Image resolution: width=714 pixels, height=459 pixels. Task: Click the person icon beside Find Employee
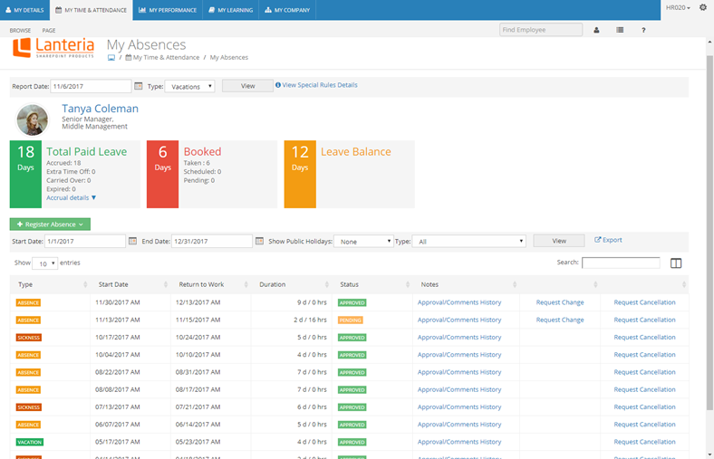[596, 30]
